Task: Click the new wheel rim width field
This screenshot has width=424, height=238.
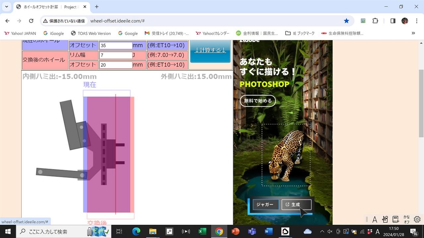Action: click(116, 55)
